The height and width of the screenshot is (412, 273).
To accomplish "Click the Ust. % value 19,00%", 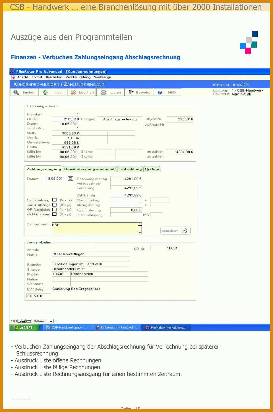I will pyautogui.click(x=66, y=138).
